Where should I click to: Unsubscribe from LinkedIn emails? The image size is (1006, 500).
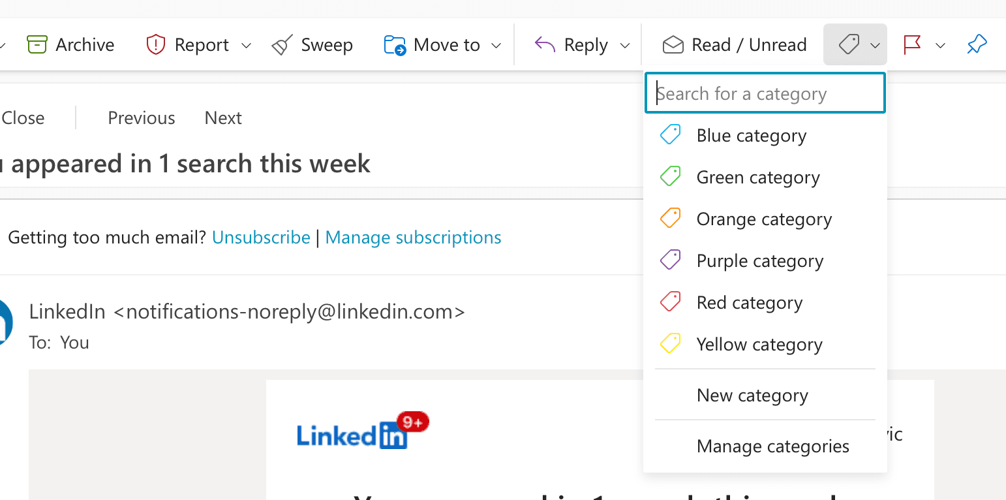261,237
